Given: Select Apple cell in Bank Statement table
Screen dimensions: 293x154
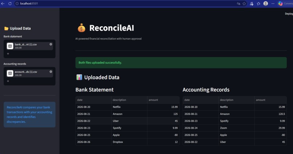Looking at the screenshot, I should tap(129, 135).
